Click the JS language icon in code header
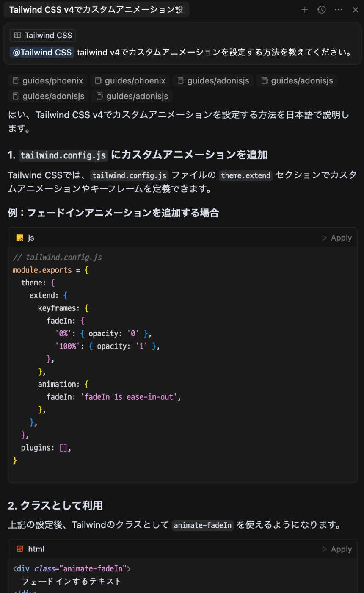The image size is (364, 593). pos(20,238)
